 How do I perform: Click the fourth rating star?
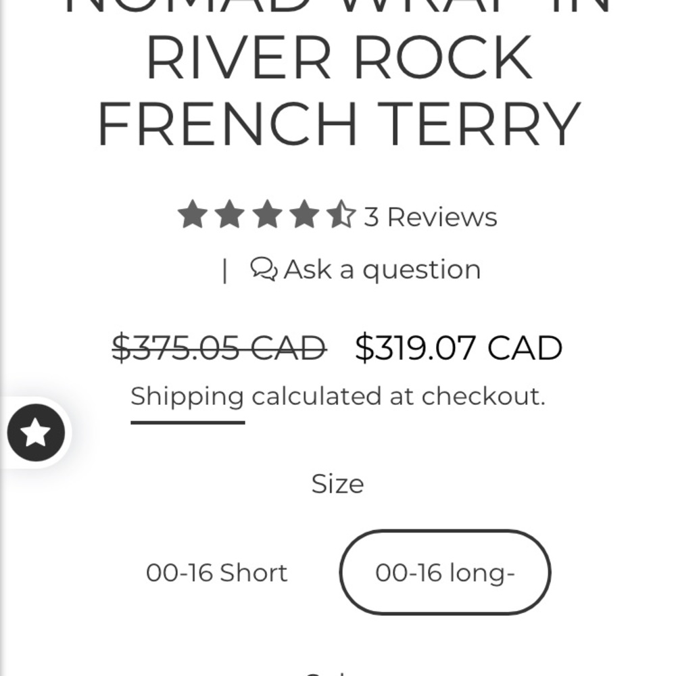[x=304, y=216]
